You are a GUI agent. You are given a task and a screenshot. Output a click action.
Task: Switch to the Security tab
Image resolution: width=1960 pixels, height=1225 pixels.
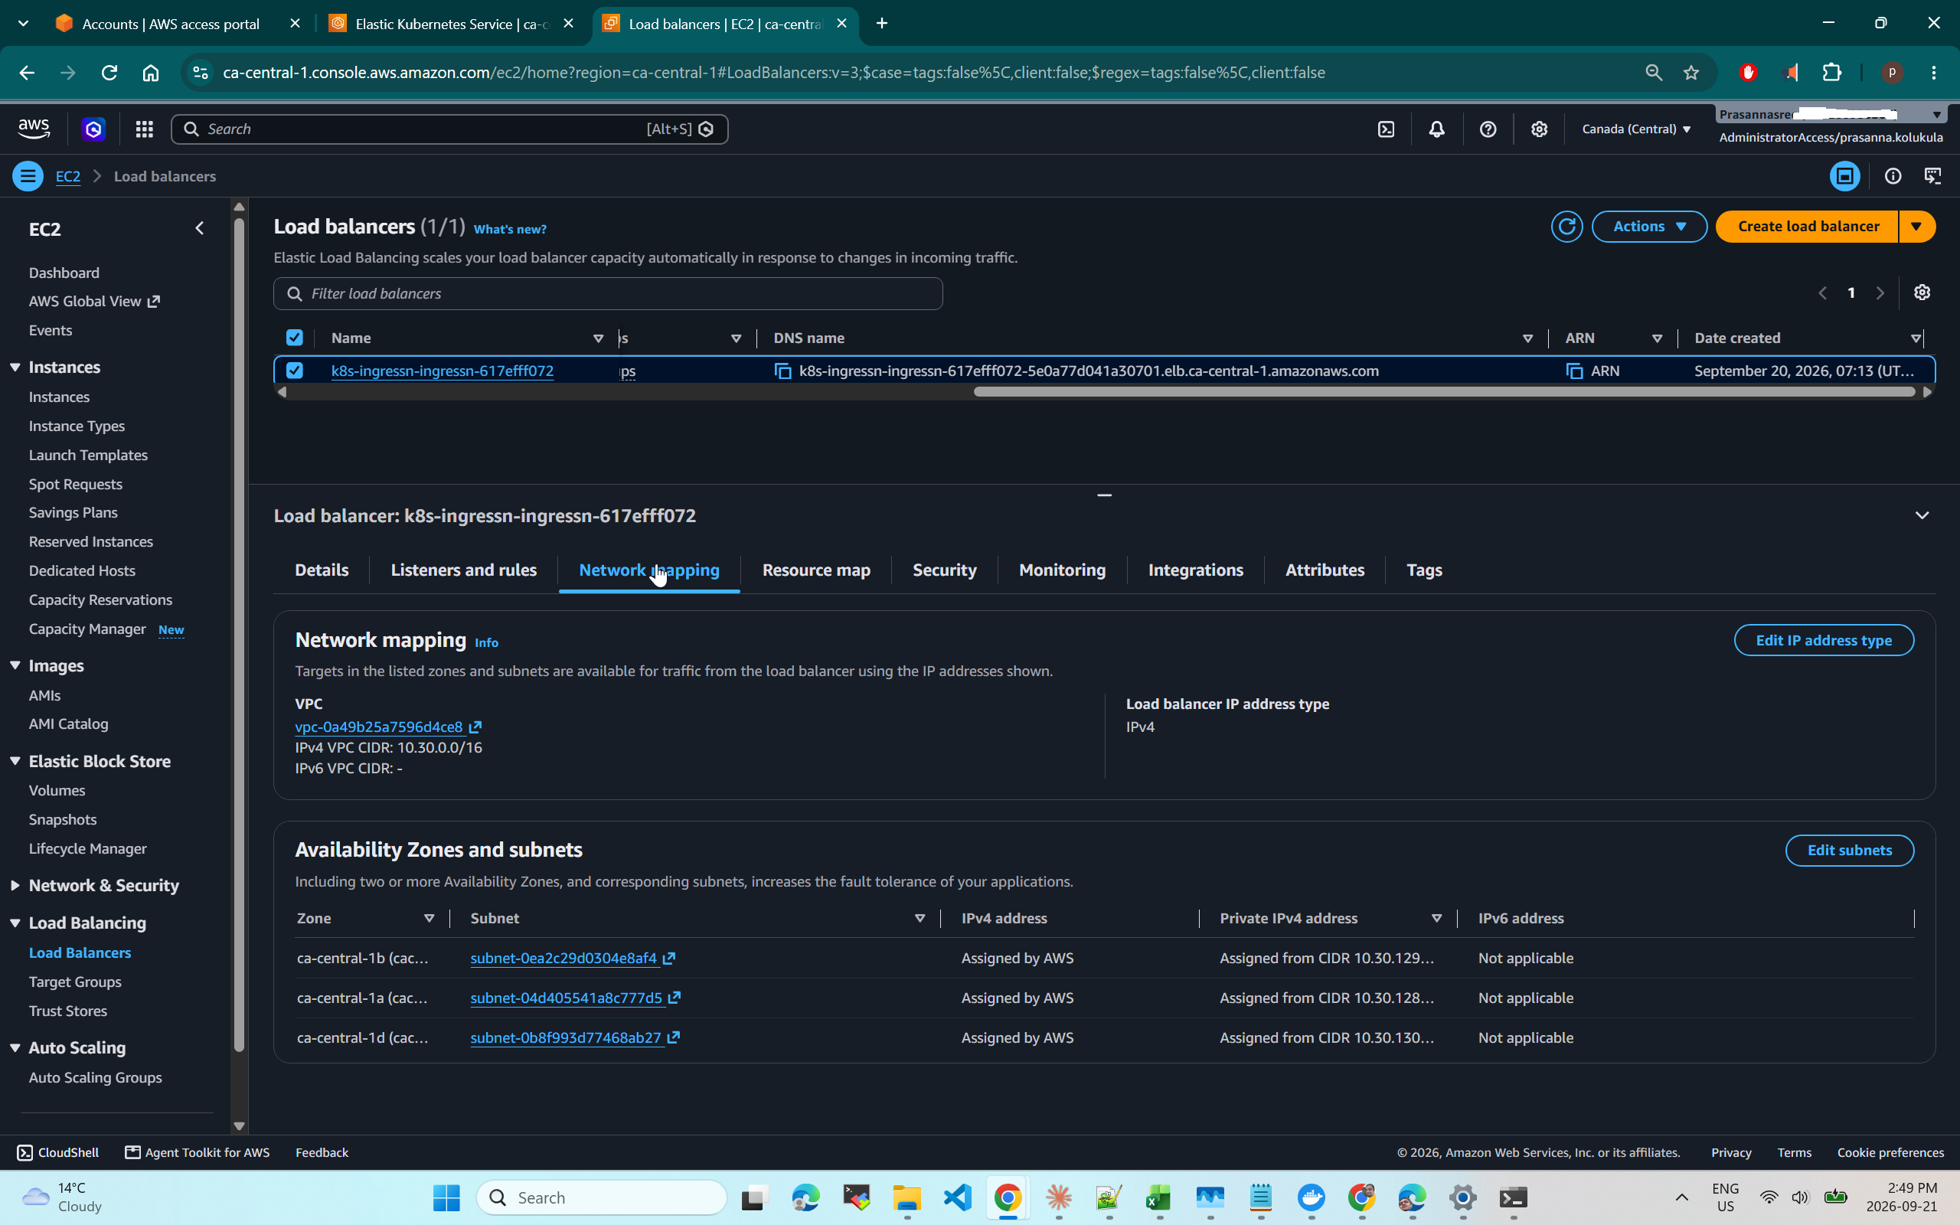click(x=944, y=570)
